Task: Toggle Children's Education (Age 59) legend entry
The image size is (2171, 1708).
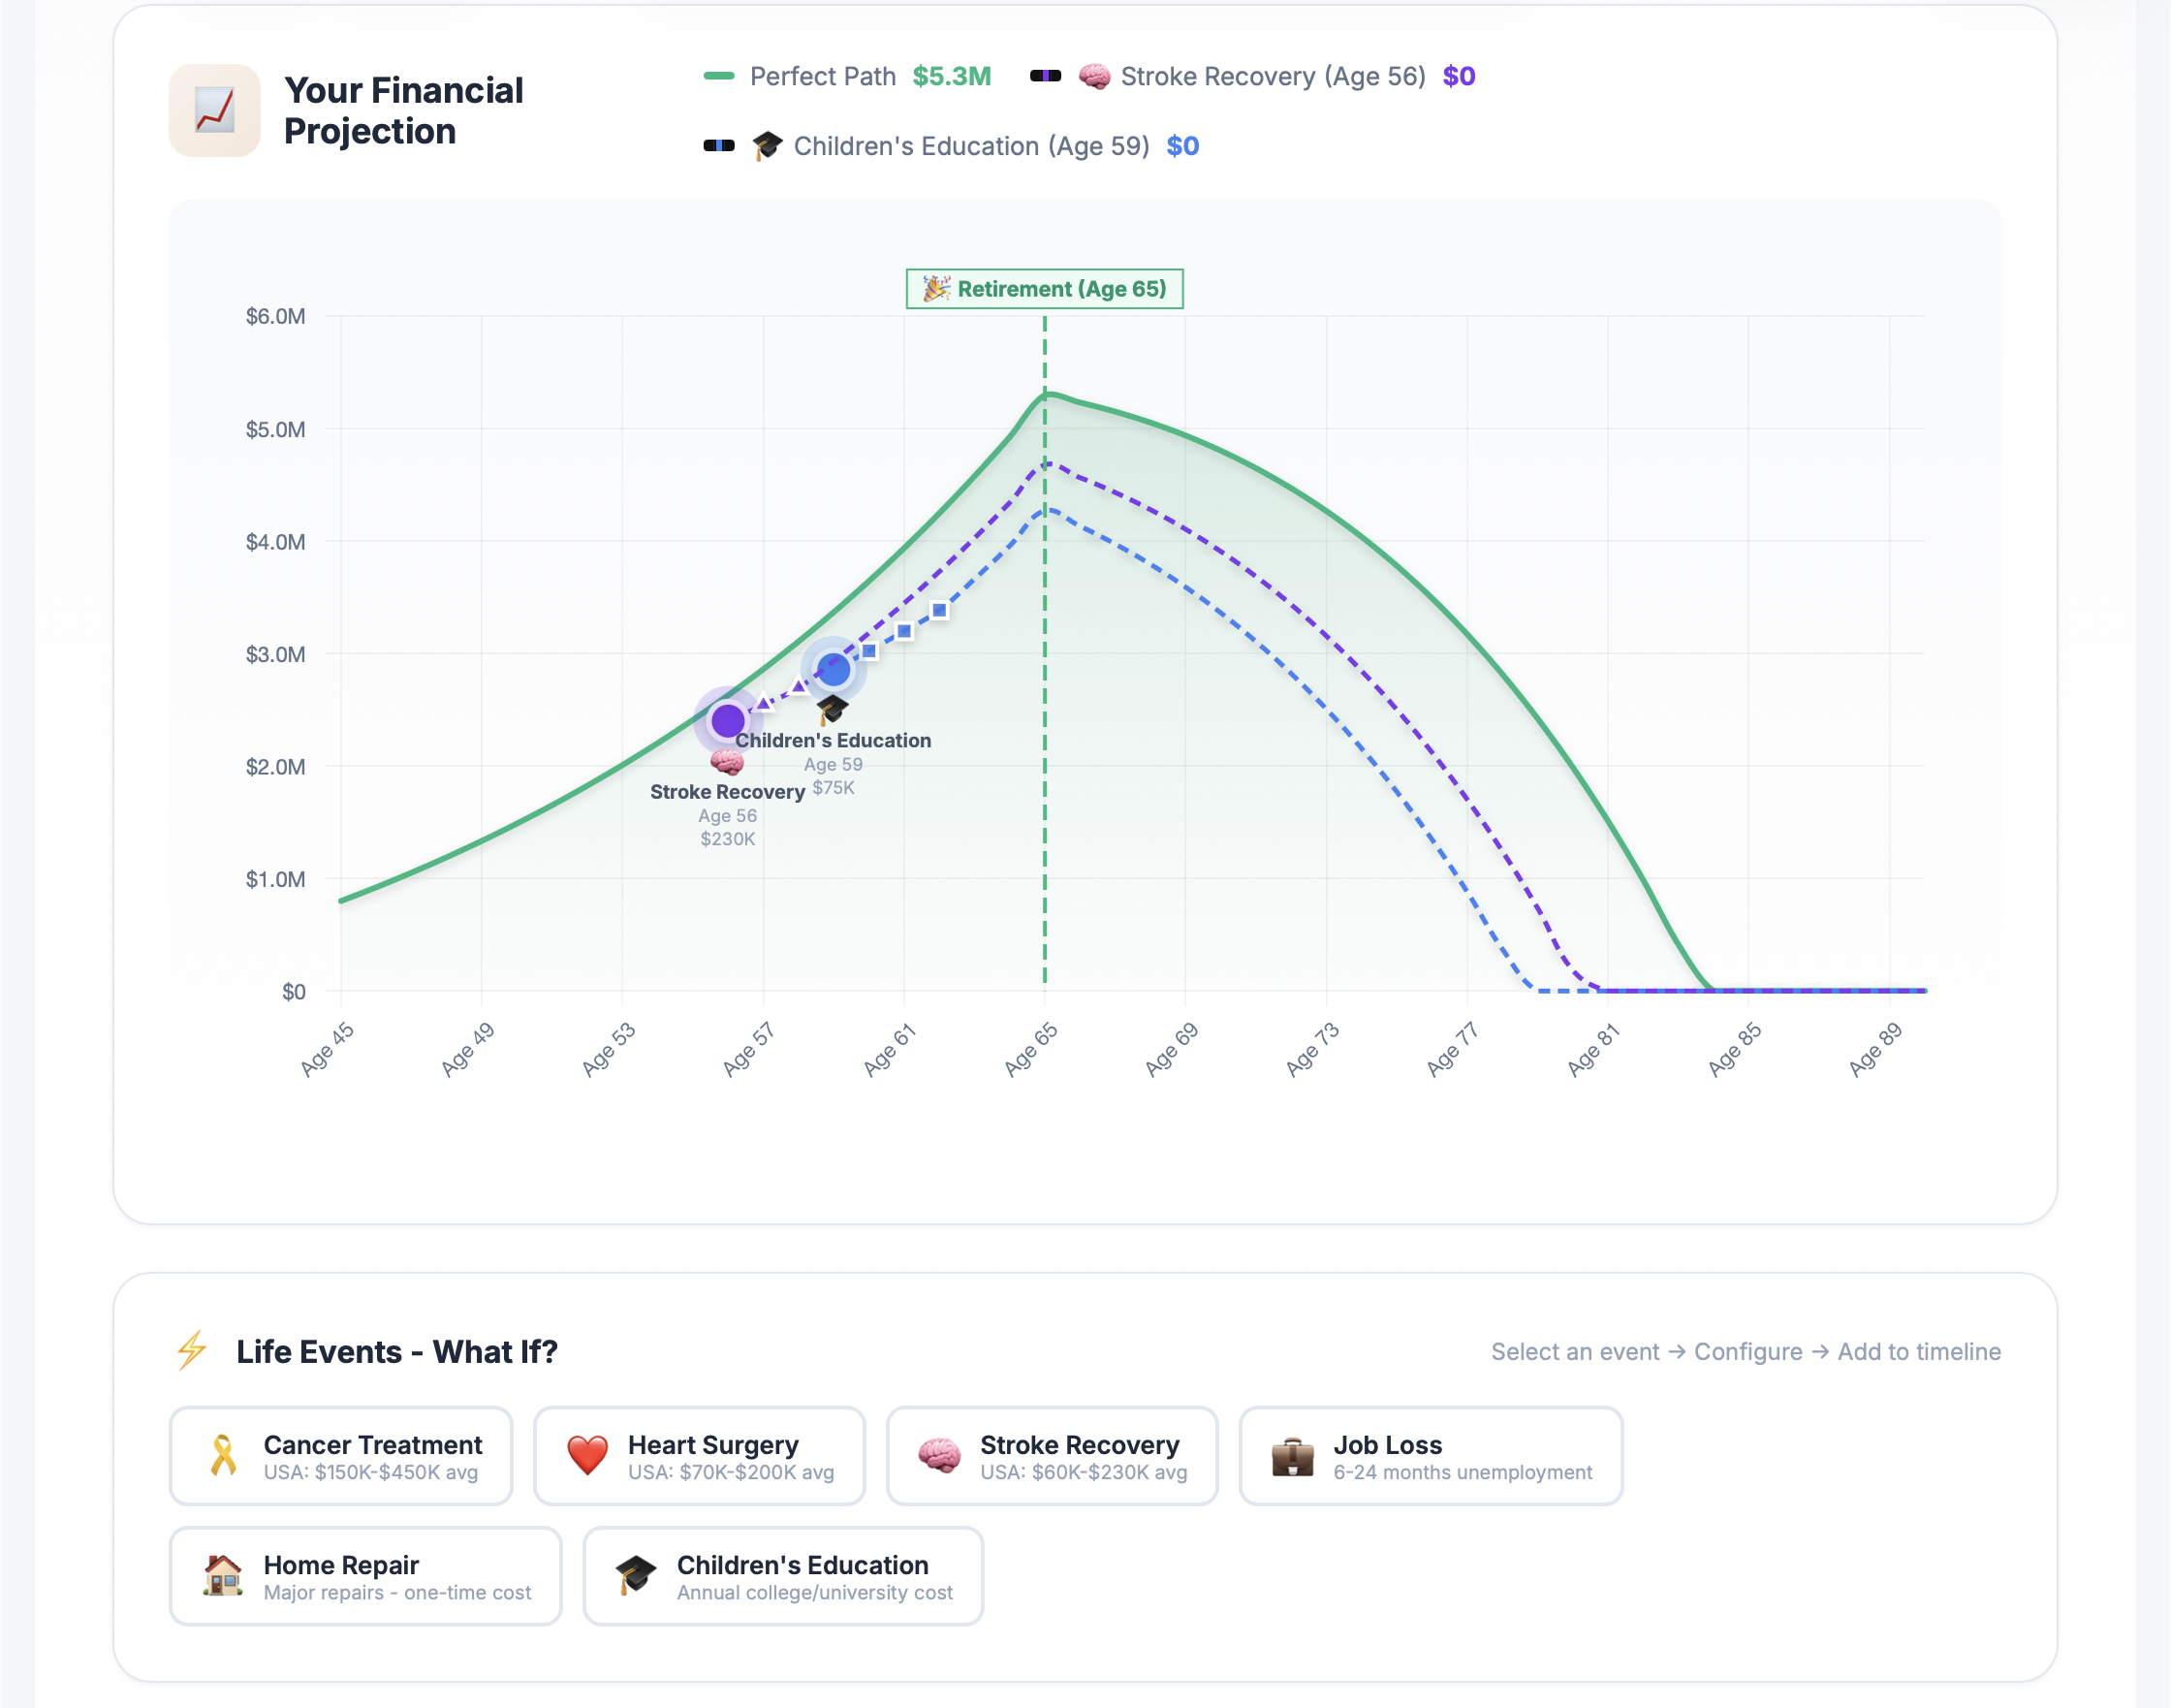Action: [x=970, y=147]
